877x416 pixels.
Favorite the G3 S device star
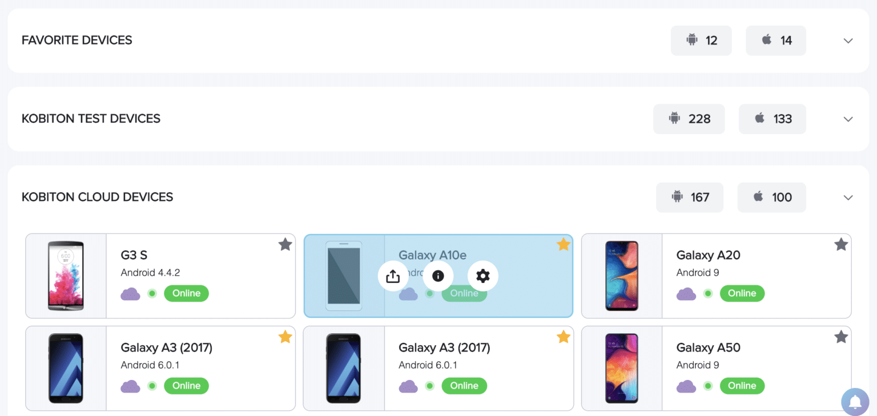285,245
